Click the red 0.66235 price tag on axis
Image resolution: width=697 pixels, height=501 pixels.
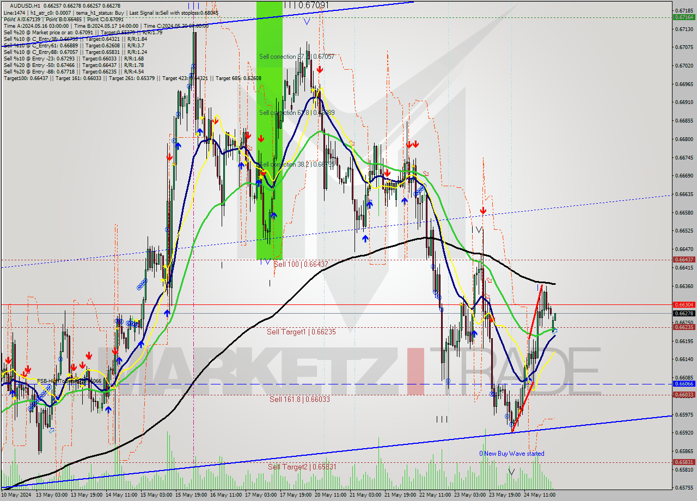click(684, 327)
